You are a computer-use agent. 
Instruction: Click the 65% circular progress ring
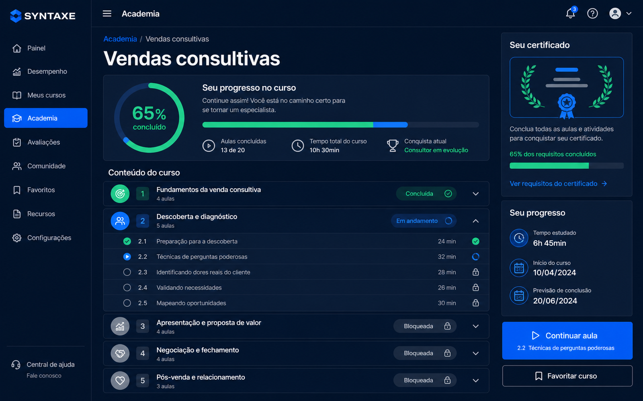click(x=149, y=118)
